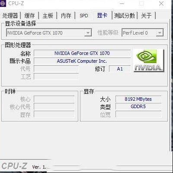Click the ASUSTeK Computer Inc. field

click(82, 61)
